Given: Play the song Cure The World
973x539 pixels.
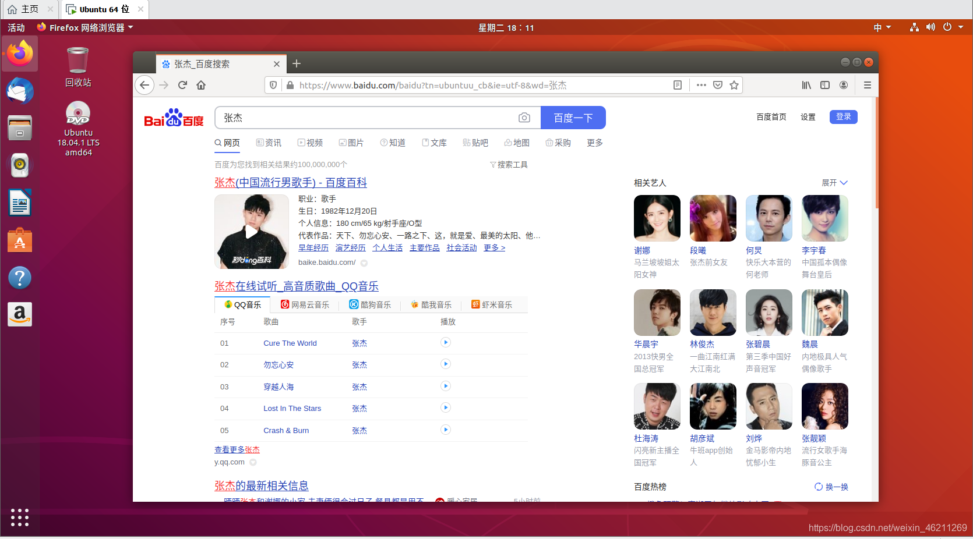Looking at the screenshot, I should click(x=446, y=343).
